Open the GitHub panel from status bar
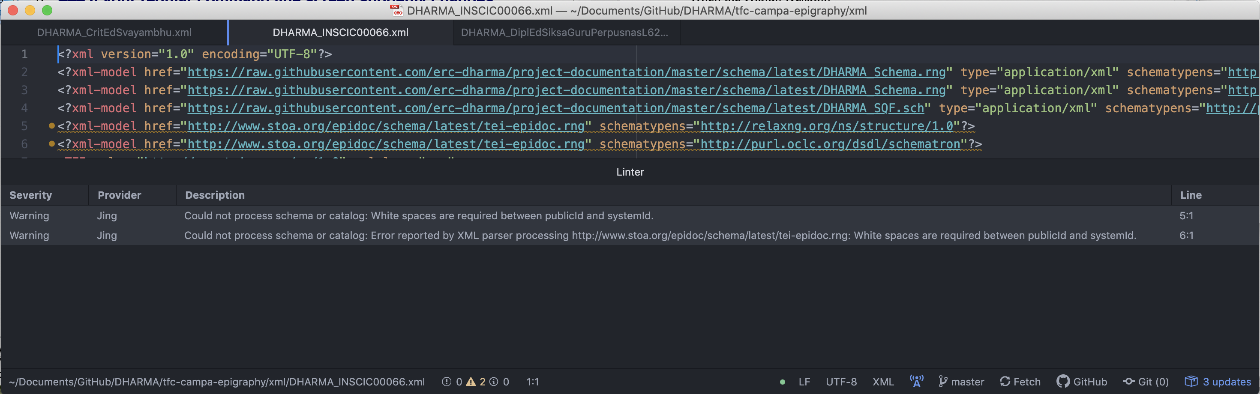The image size is (1260, 394). coord(1081,382)
